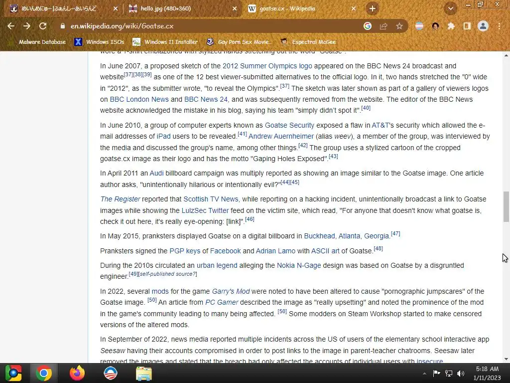
Task: Open the clock showing 5:18 AM
Action: point(487,373)
